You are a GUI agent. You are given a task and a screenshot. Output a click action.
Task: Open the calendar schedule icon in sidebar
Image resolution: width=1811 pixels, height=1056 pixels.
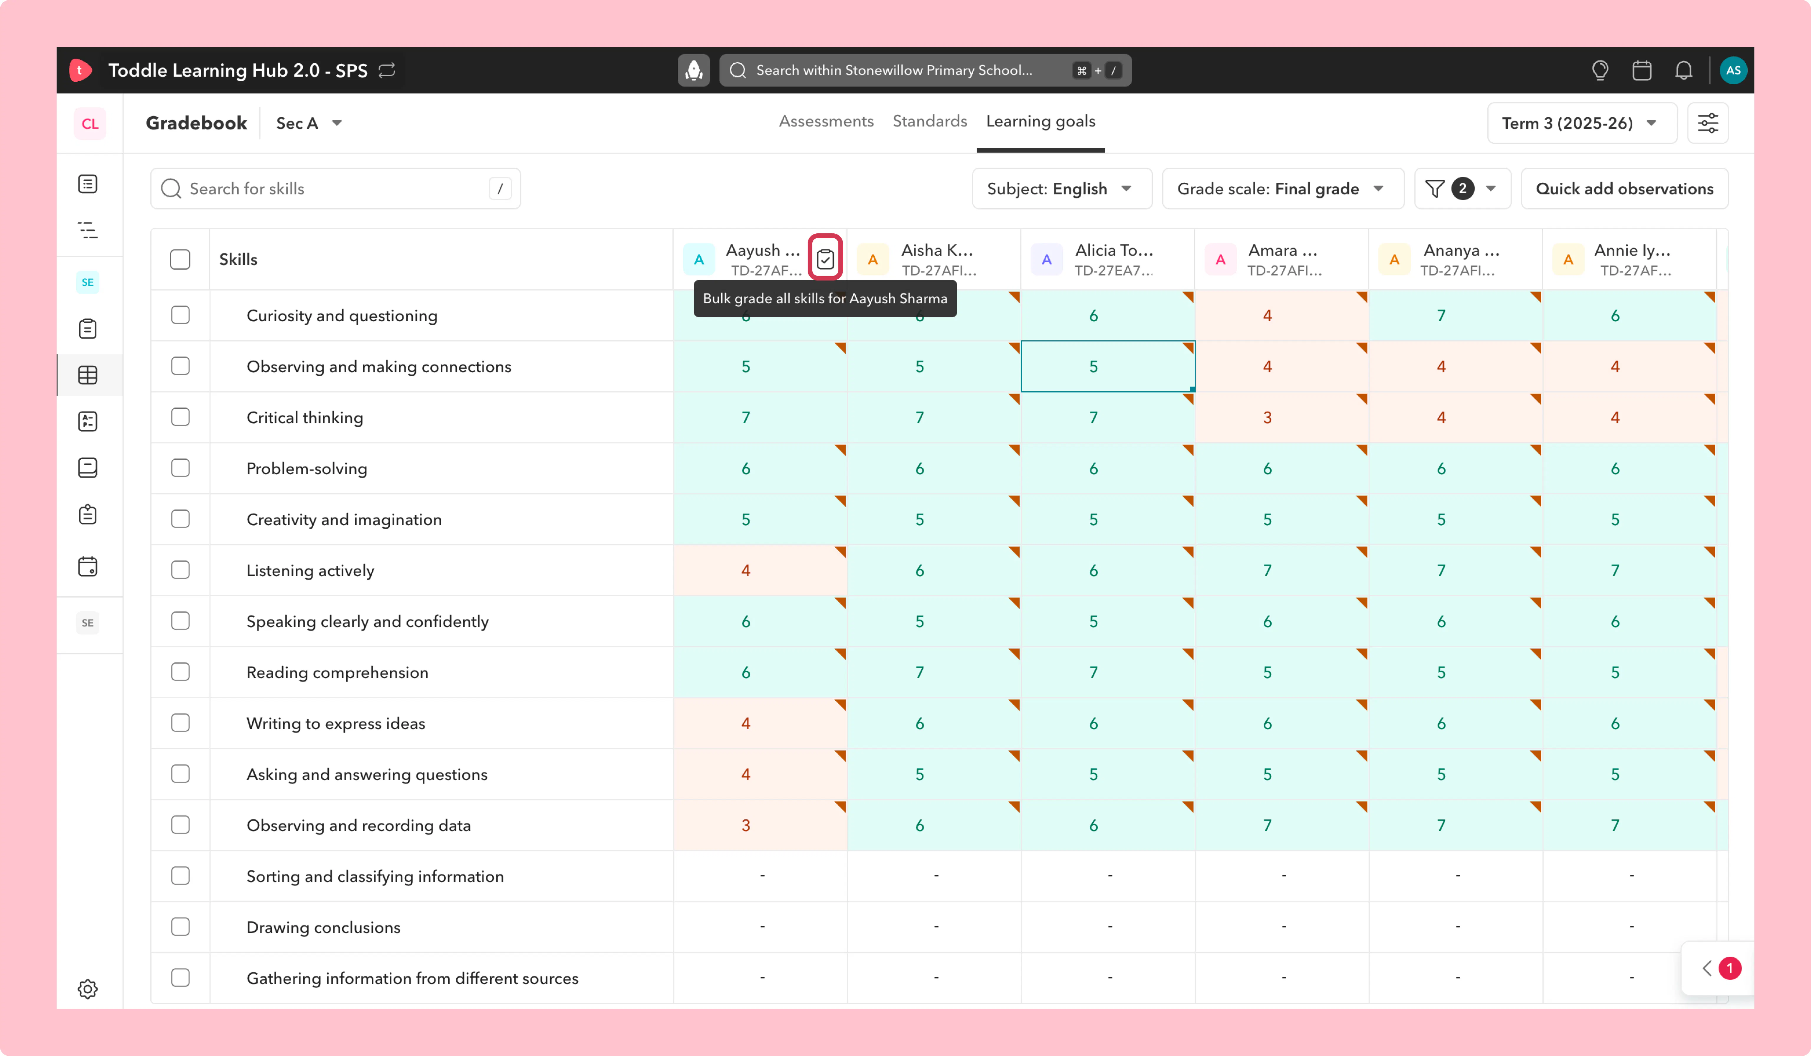pyautogui.click(x=88, y=567)
